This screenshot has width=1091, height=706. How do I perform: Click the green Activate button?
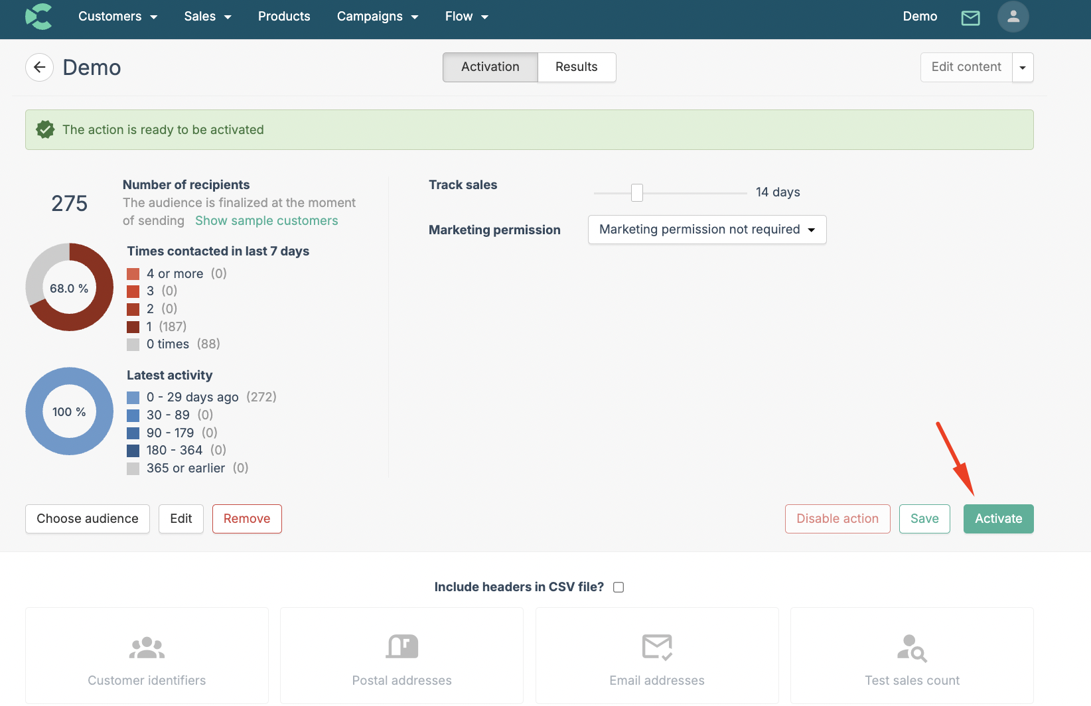[x=998, y=519]
